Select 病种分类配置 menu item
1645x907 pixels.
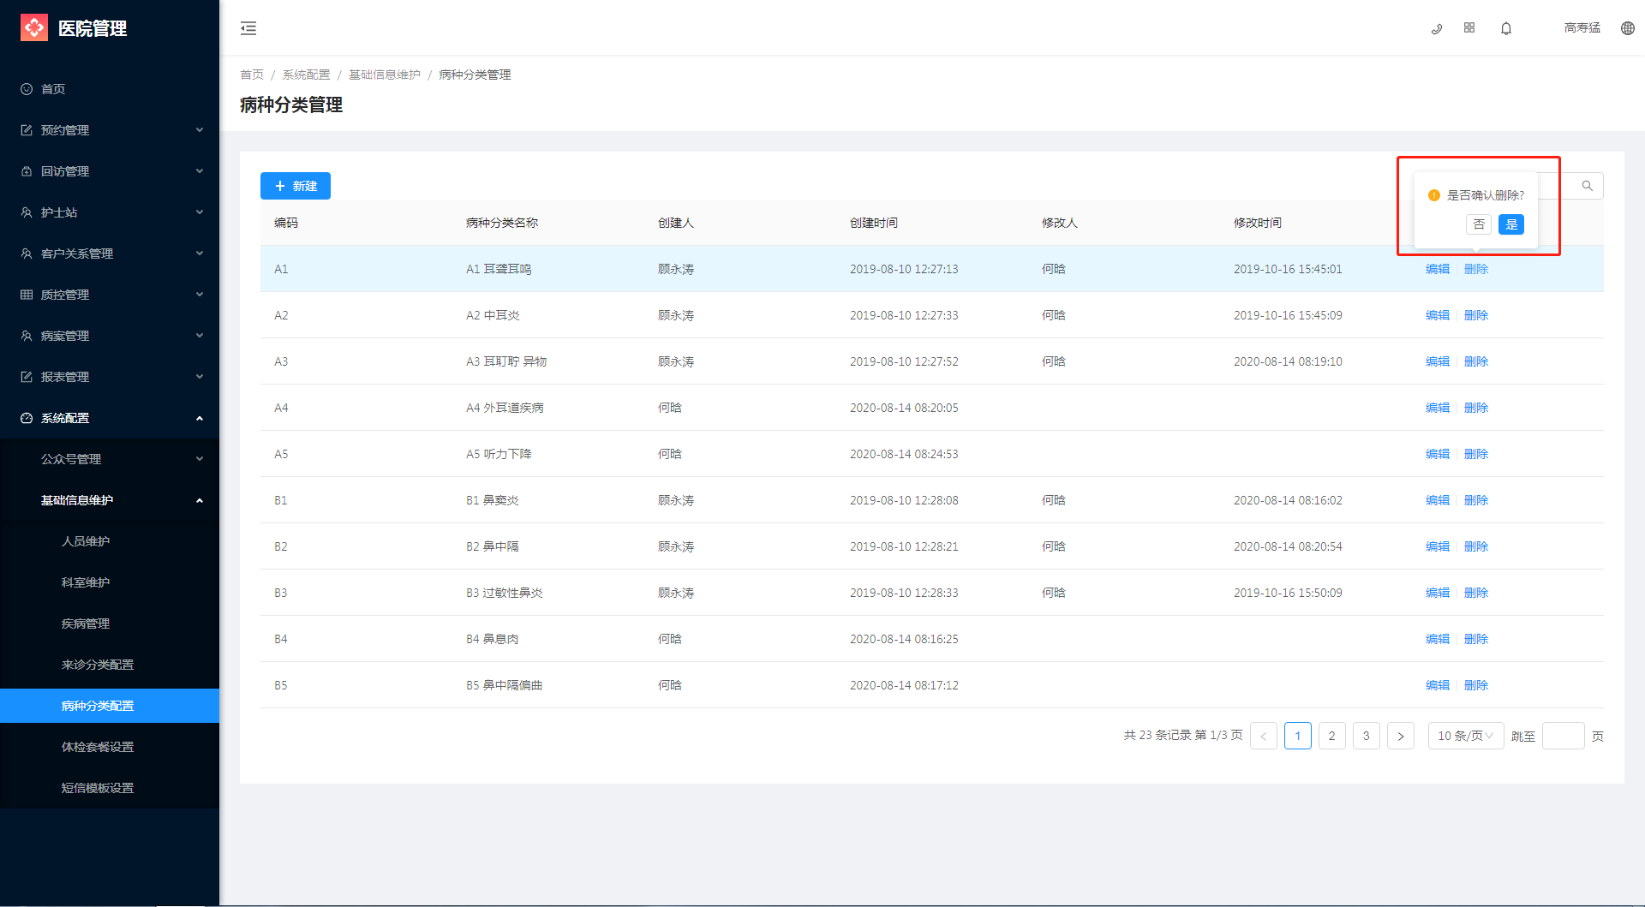[x=110, y=706]
